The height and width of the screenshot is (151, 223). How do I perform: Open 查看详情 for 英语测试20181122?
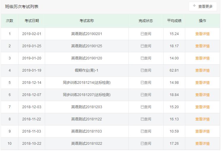(x=203, y=119)
